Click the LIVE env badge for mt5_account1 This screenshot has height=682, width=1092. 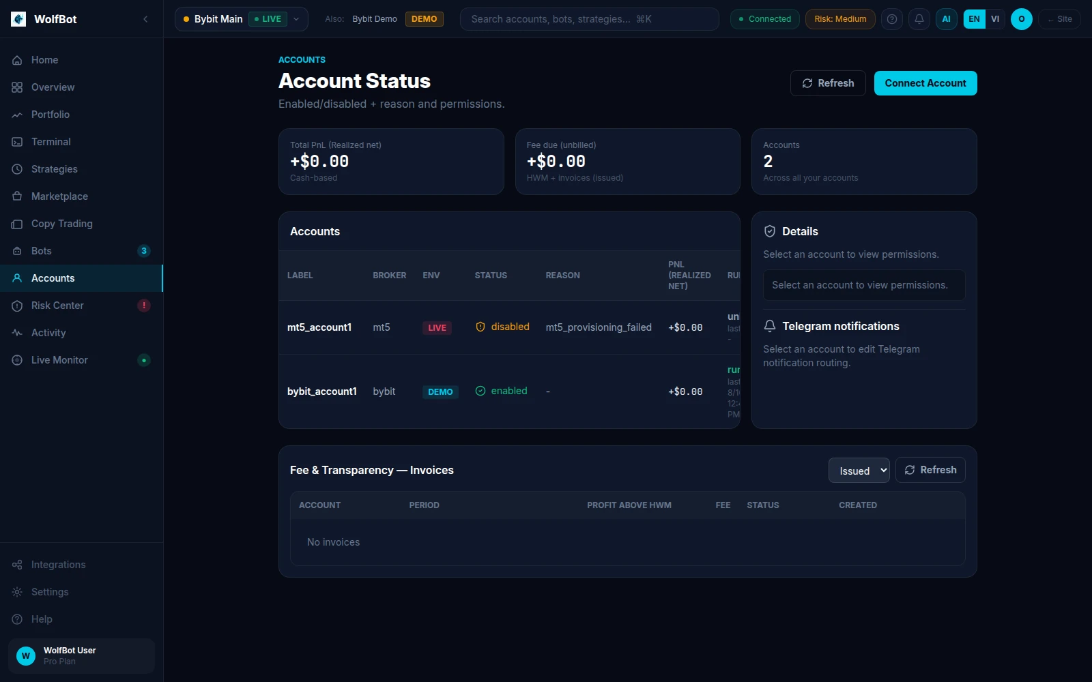437,328
